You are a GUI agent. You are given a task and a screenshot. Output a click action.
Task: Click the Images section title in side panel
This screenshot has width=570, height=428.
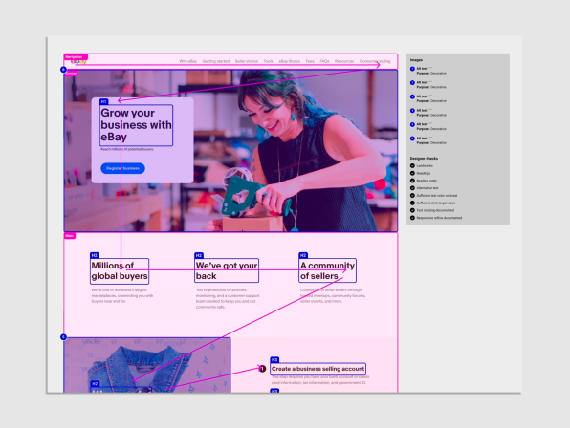[x=416, y=60]
